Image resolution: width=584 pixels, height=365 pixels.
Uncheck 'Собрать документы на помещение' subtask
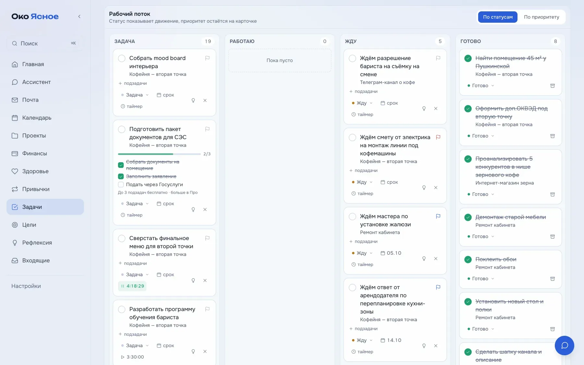coord(121,165)
